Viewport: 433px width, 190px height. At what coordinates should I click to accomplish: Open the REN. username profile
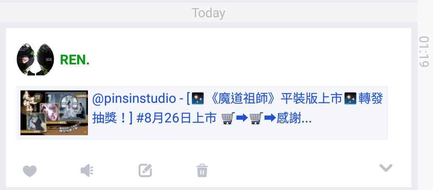click(74, 60)
